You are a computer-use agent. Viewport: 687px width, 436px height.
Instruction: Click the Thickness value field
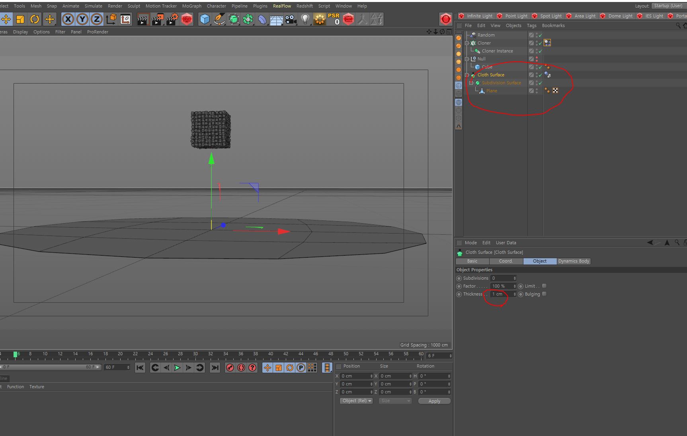coord(501,294)
